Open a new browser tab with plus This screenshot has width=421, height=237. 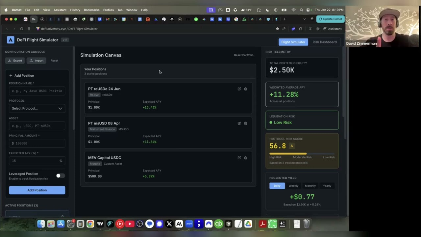click(x=285, y=19)
